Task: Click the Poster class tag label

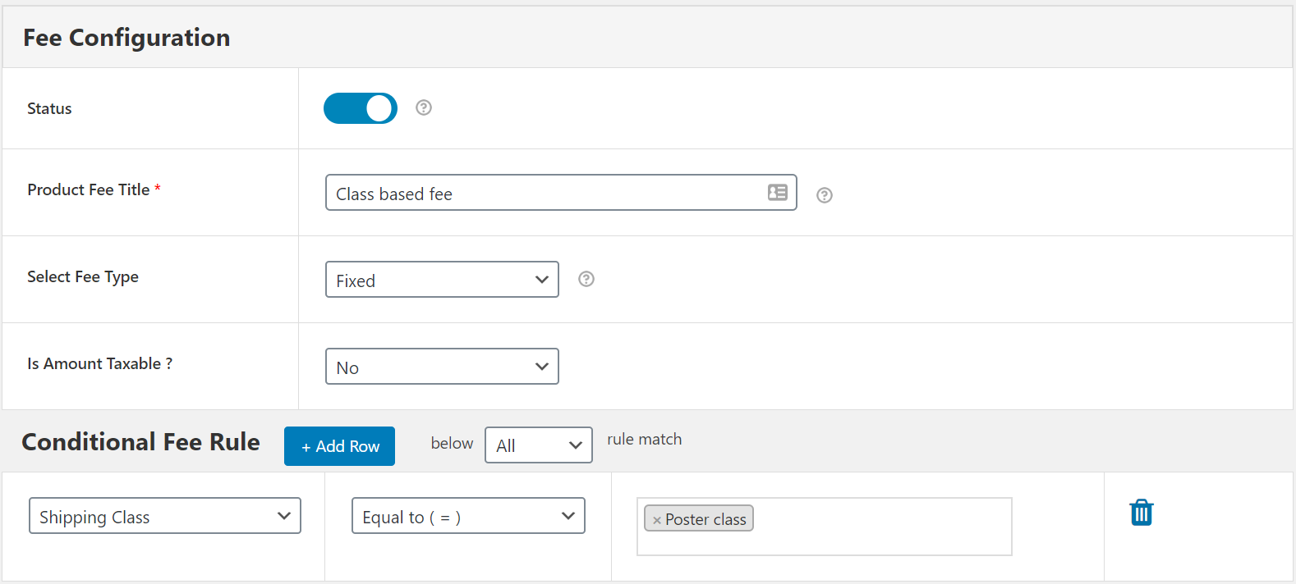Action: [x=705, y=519]
